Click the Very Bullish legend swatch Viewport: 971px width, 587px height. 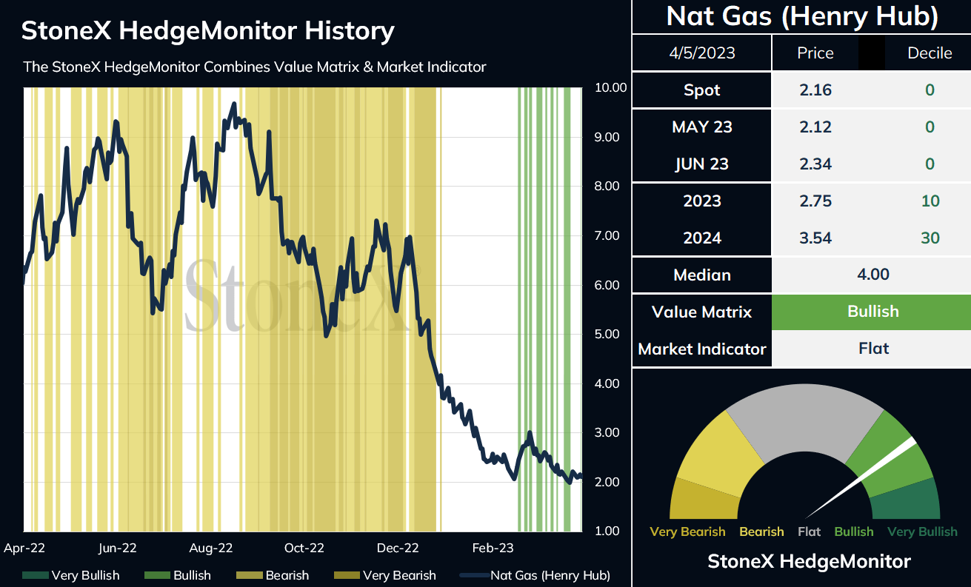coord(36,575)
